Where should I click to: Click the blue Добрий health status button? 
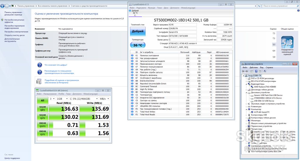click(138, 31)
